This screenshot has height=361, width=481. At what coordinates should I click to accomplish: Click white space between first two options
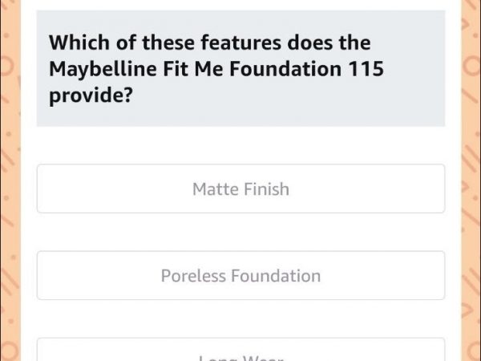[x=240, y=232]
